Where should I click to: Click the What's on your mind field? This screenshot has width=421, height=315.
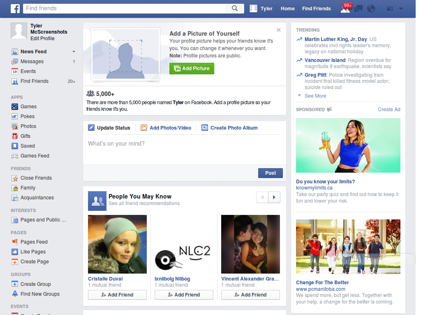tap(185, 149)
